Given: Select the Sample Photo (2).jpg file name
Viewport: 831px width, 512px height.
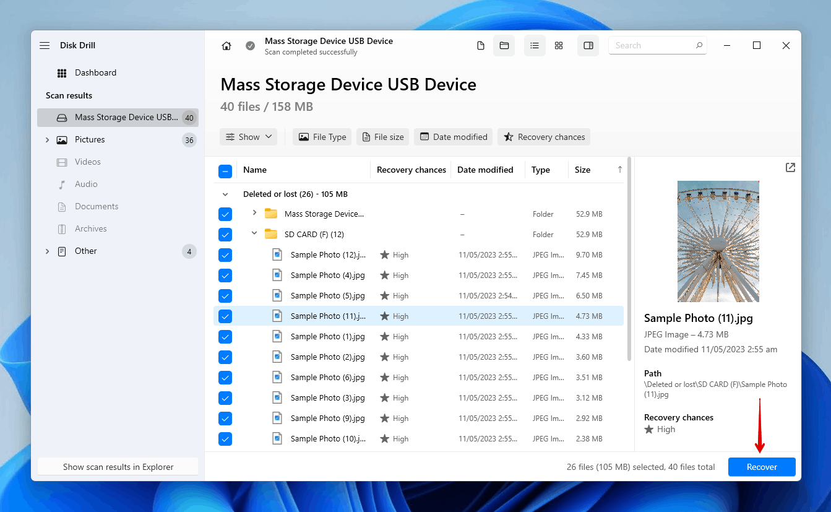Looking at the screenshot, I should click(x=328, y=357).
